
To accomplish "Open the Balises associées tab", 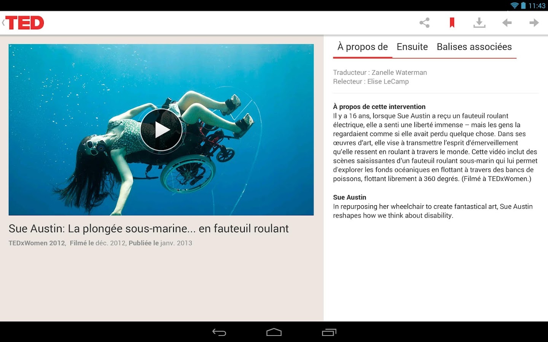I will [x=474, y=47].
